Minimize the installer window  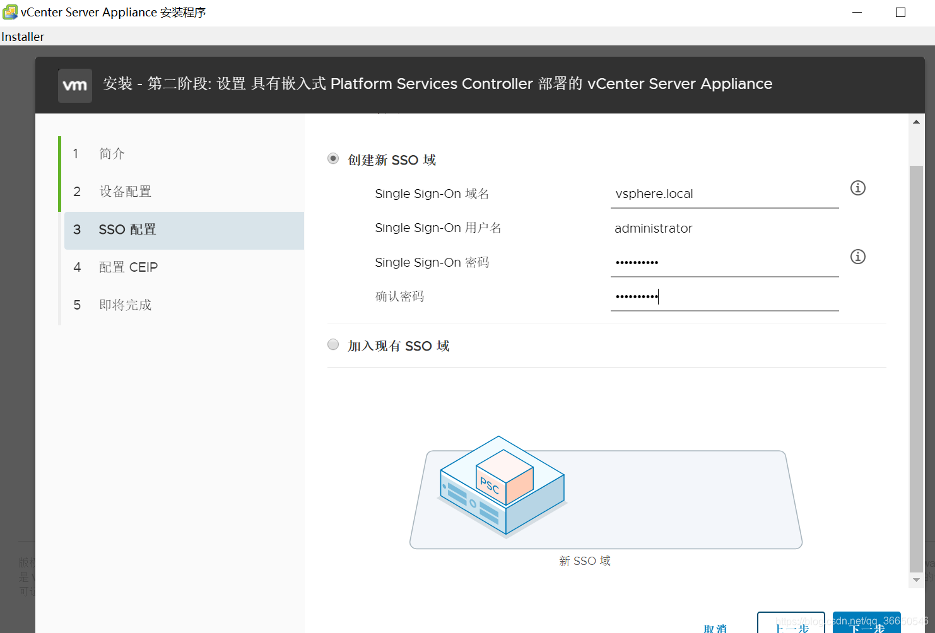click(x=857, y=13)
